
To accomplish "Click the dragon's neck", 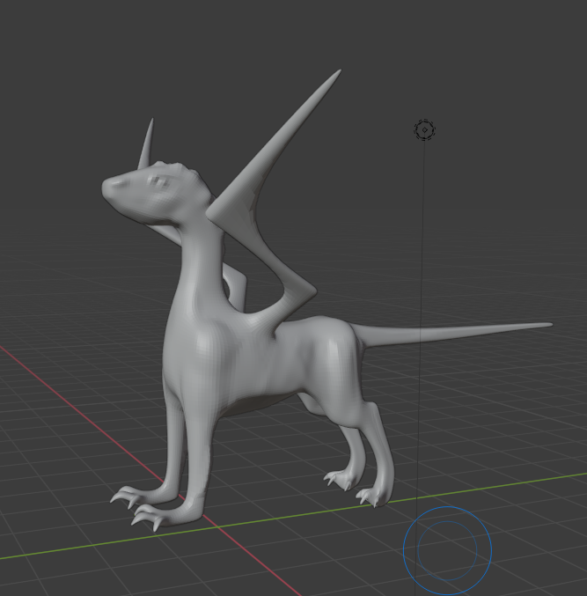I will (195, 255).
